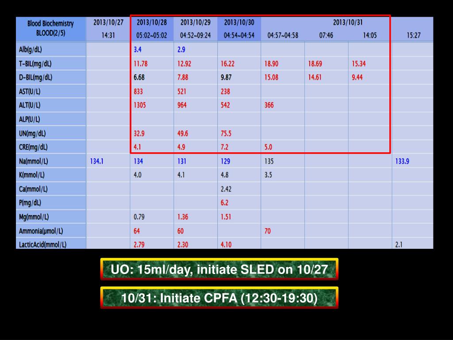This screenshot has width=453, height=340.
Task: Click the 07:46 time header
Action: pos(326,35)
